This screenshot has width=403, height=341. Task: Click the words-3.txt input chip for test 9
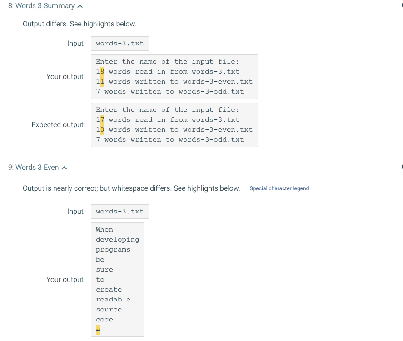pos(119,211)
